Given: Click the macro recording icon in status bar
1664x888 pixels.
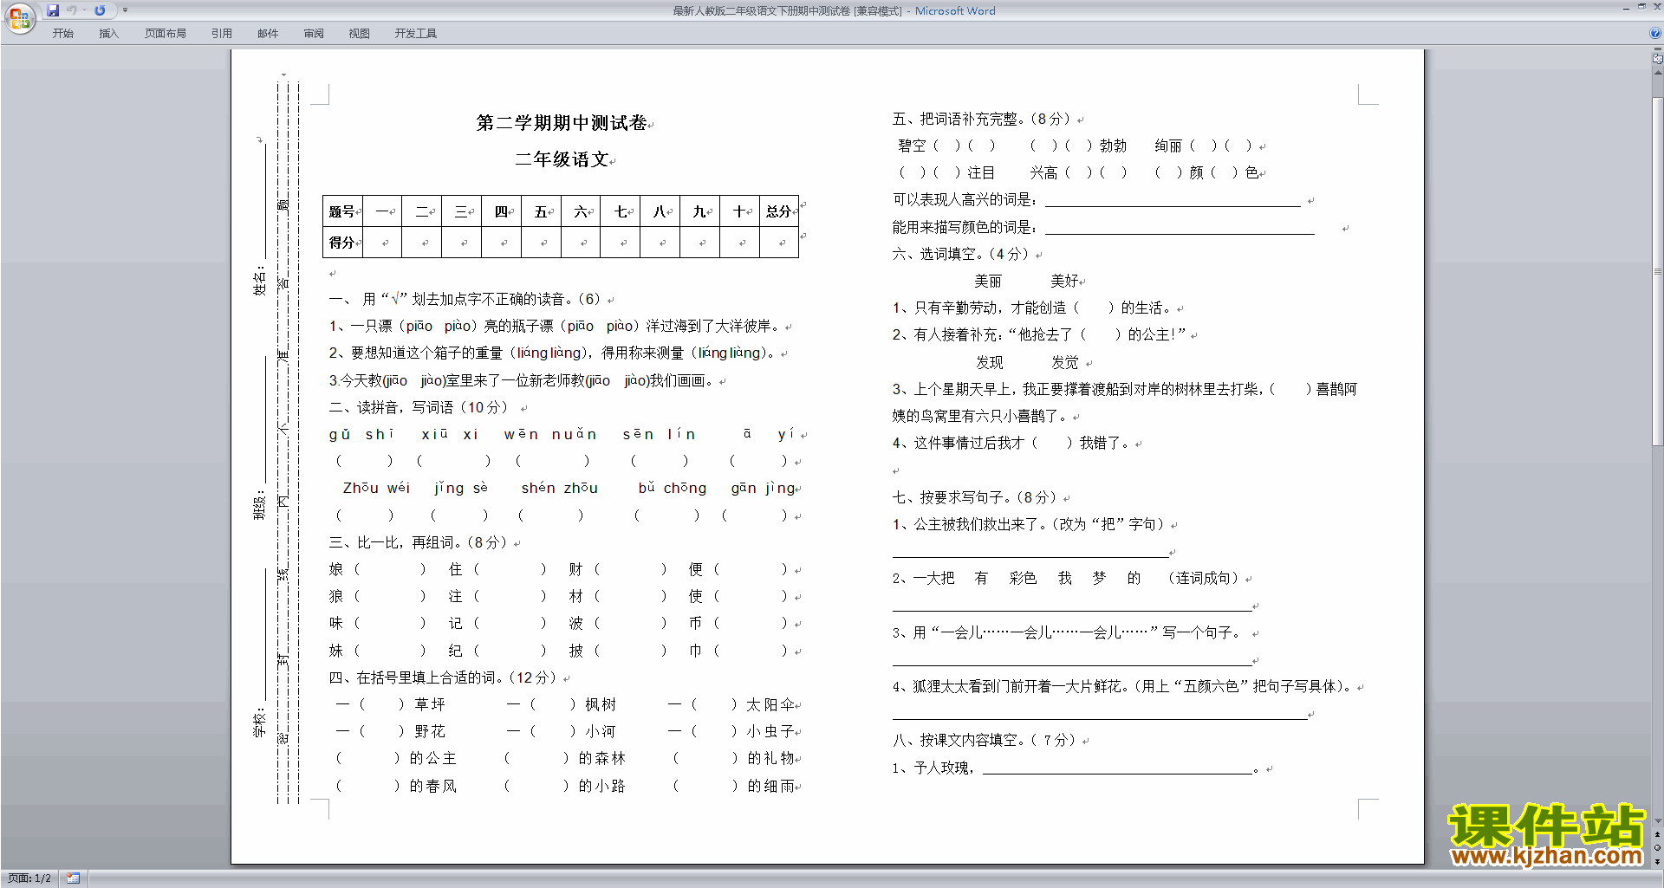Looking at the screenshot, I should tap(74, 878).
